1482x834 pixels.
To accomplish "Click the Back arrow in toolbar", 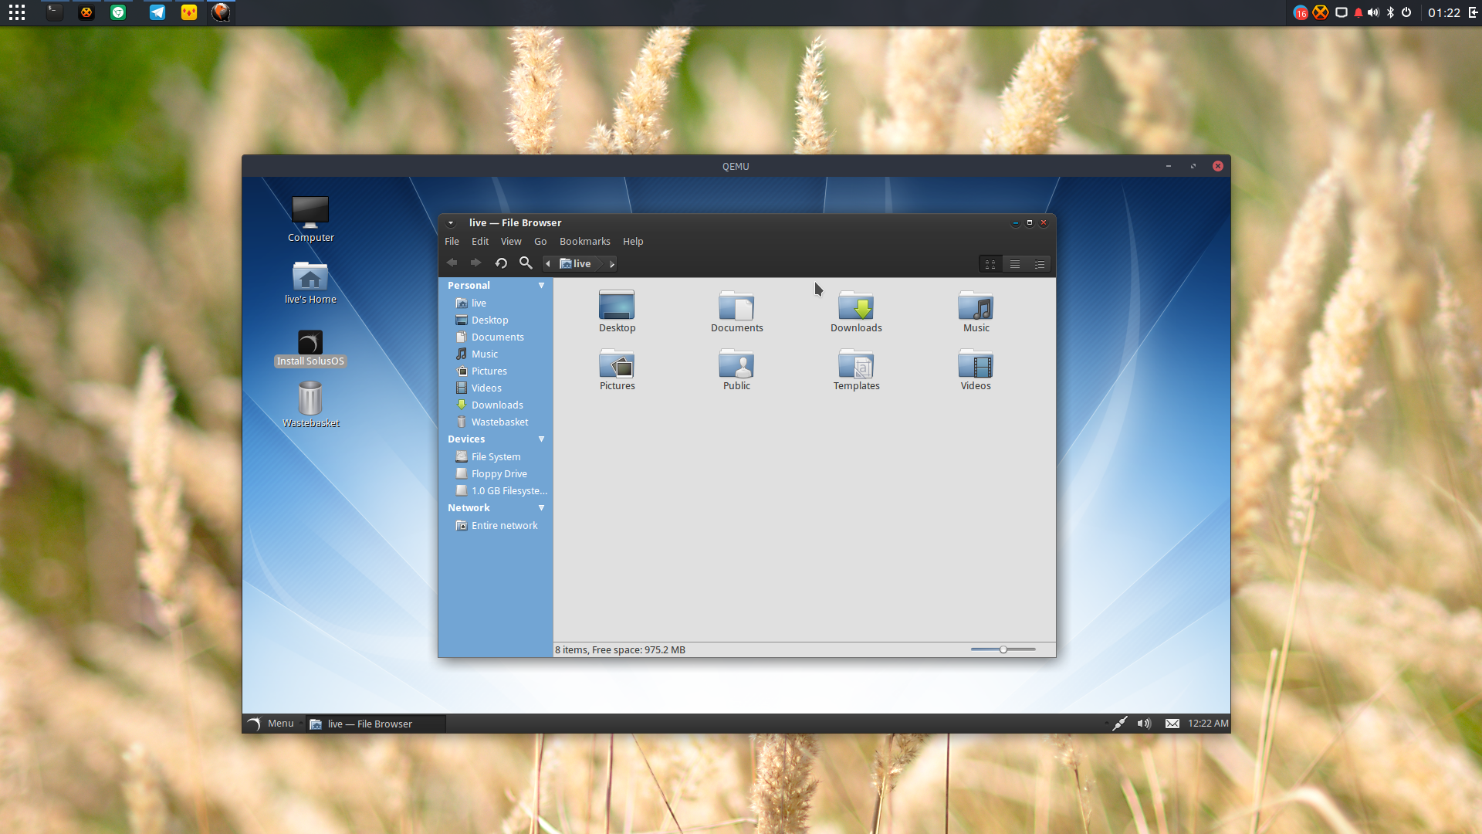I will coord(452,263).
